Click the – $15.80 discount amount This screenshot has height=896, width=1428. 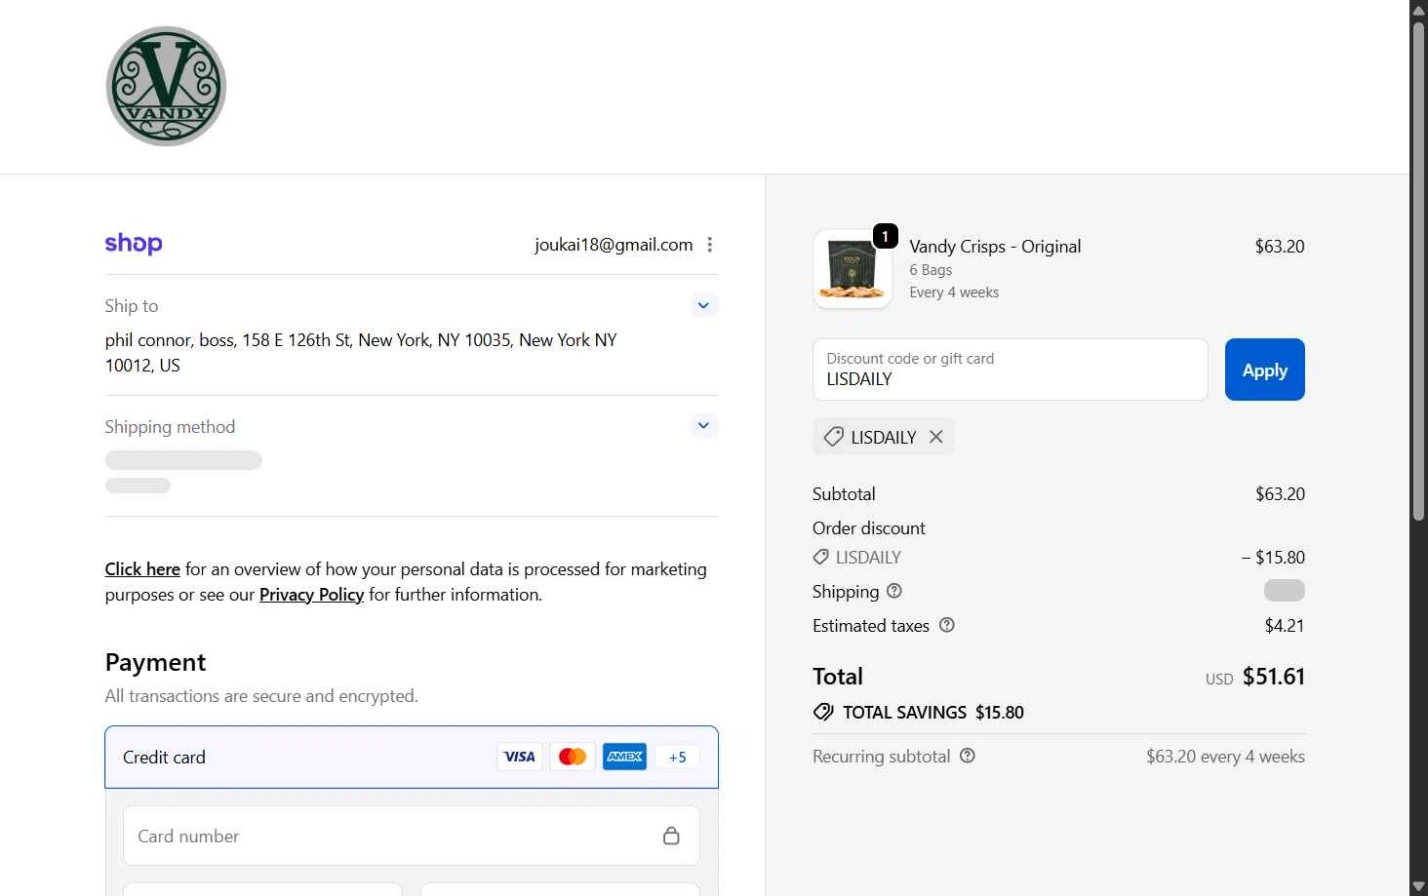click(x=1273, y=558)
